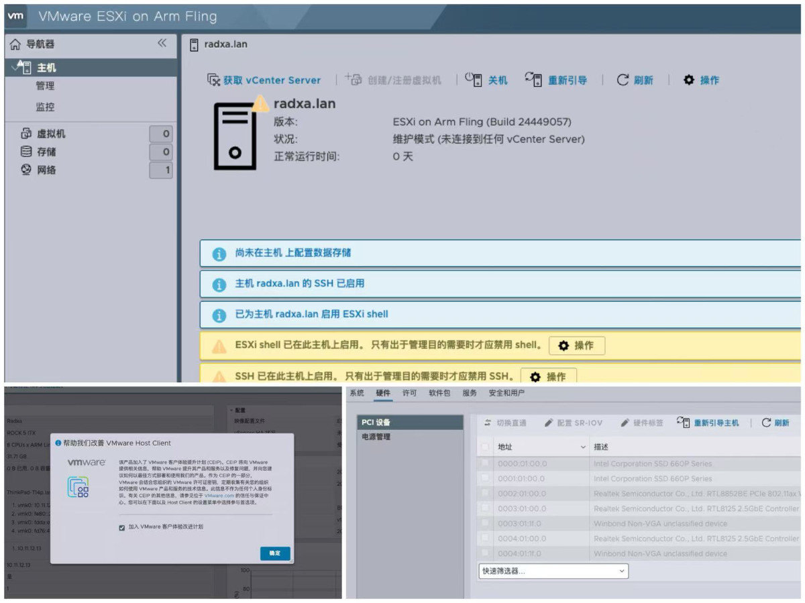This screenshot has height=603, width=805.
Task: Check the box for device 0003:01:00.0
Action: [486, 508]
